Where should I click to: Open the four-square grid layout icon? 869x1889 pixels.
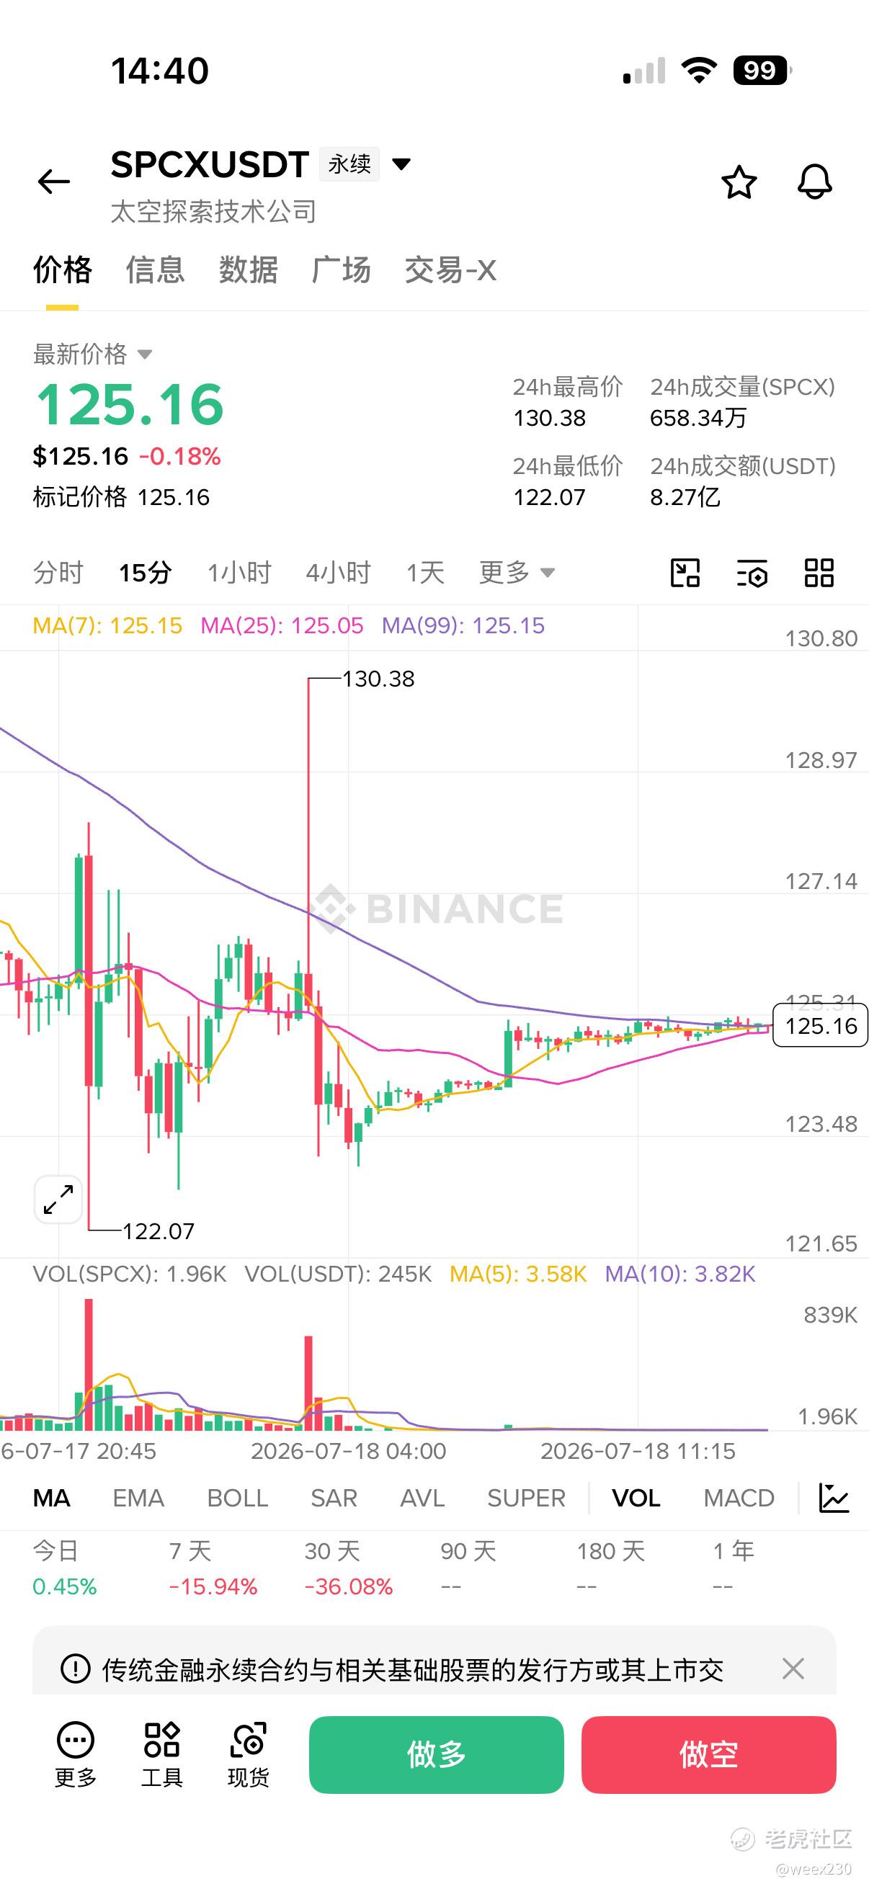pyautogui.click(x=819, y=573)
